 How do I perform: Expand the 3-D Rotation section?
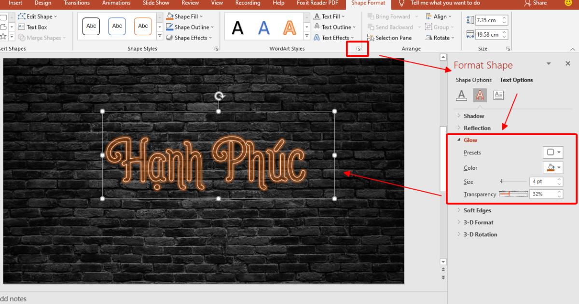click(x=480, y=234)
